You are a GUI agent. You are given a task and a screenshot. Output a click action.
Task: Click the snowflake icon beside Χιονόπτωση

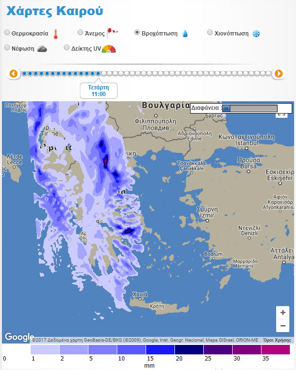tap(256, 34)
